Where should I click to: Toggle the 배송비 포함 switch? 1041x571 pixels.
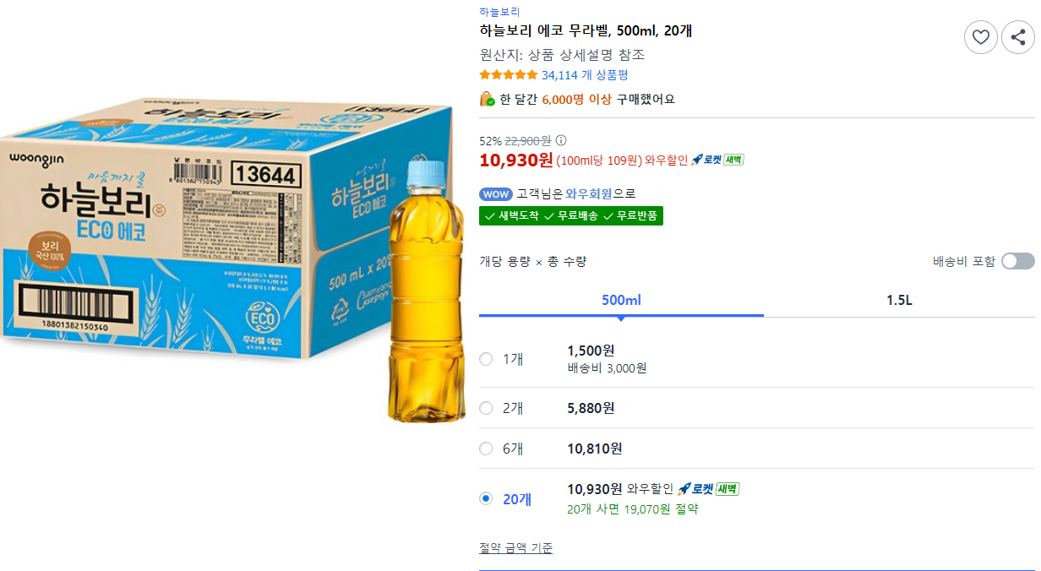(1017, 261)
